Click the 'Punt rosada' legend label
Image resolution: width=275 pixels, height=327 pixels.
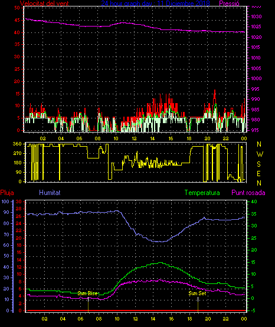[248, 193]
